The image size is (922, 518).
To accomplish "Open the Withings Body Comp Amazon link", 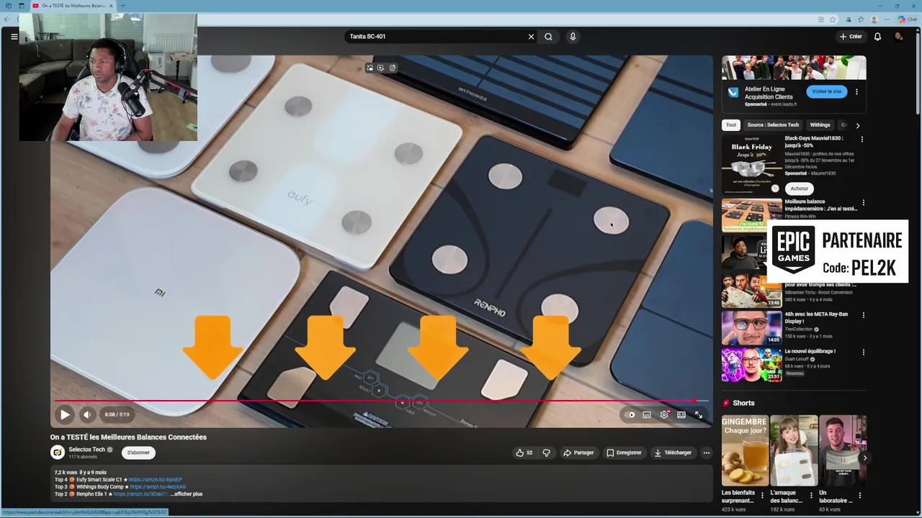I will (158, 486).
